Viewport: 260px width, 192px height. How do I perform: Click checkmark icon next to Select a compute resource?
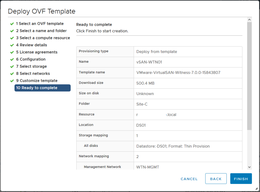click(12, 38)
